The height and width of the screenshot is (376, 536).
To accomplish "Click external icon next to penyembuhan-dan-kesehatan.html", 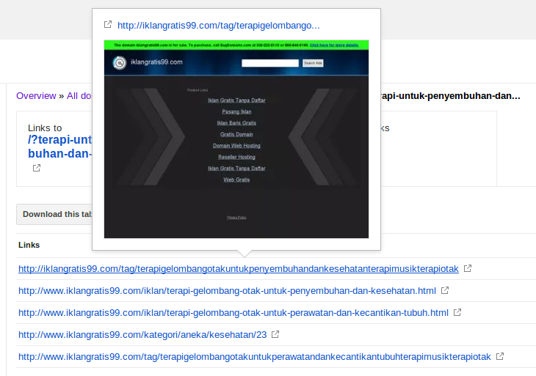I will tap(445, 290).
